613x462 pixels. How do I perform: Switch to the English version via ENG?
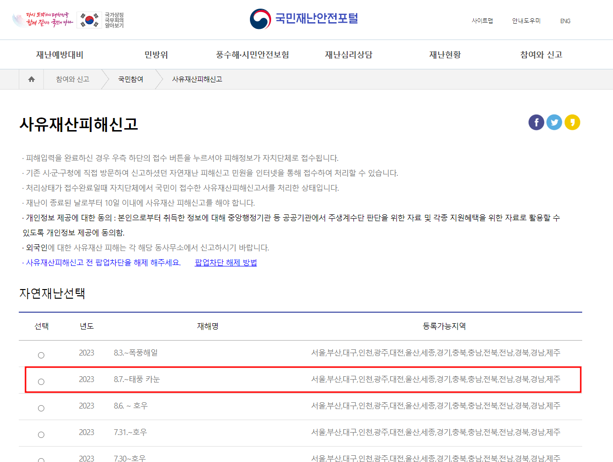pos(565,21)
